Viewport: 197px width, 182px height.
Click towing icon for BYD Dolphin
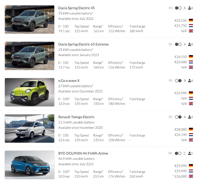170,153
